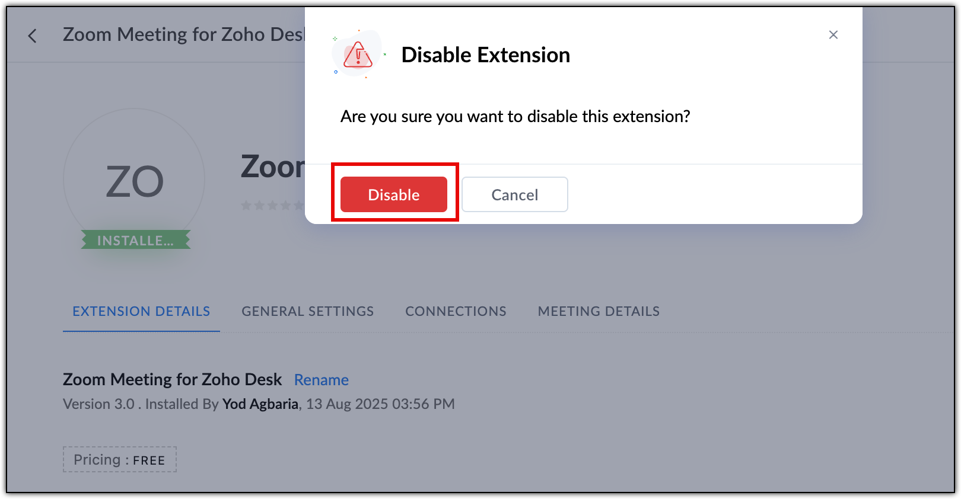Viewport: 961px width, 499px height.
Task: Go back using the header chevron arrow
Action: (x=33, y=36)
